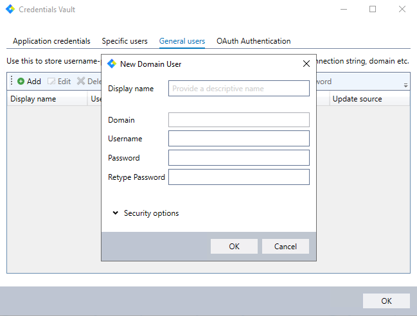
Task: Cancel the New Domain User dialog
Action: point(285,247)
